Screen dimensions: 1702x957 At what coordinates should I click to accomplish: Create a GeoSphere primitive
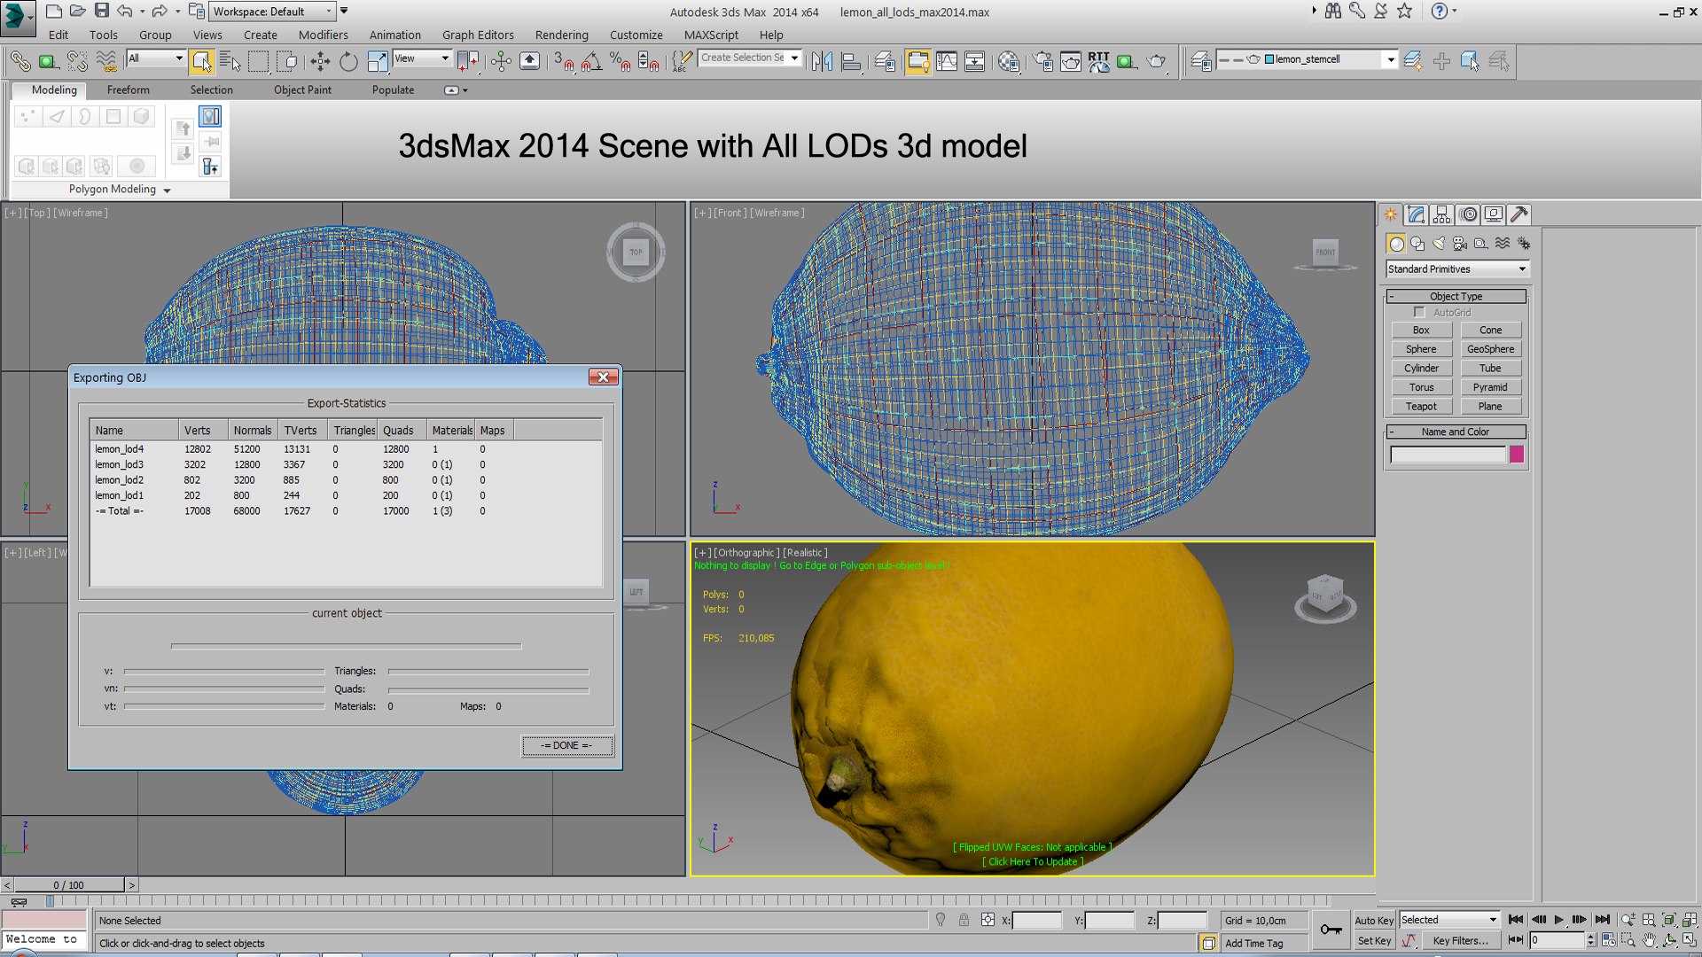[1490, 350]
